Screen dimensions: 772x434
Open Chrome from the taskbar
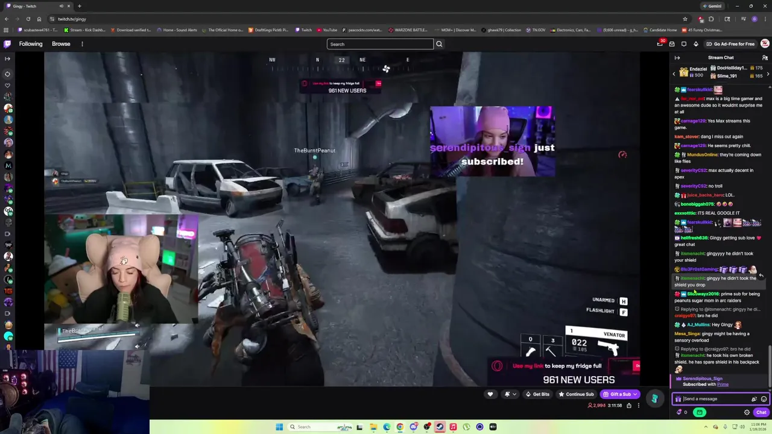pyautogui.click(x=400, y=427)
